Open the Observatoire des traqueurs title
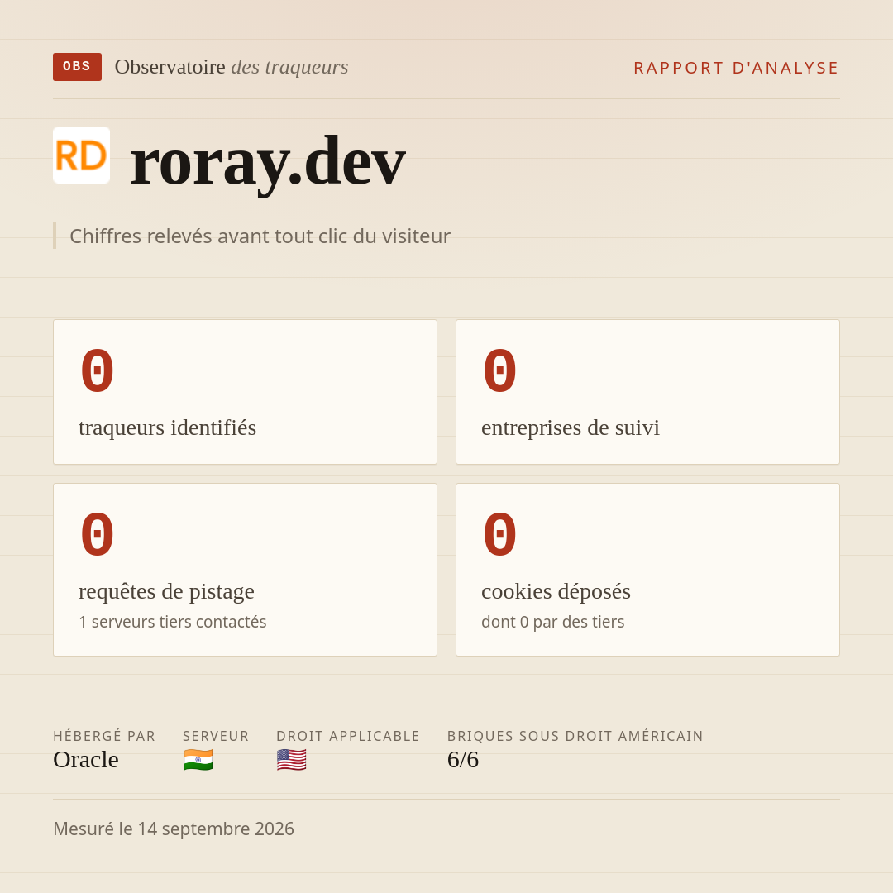Viewport: 893px width, 893px height. tap(232, 67)
